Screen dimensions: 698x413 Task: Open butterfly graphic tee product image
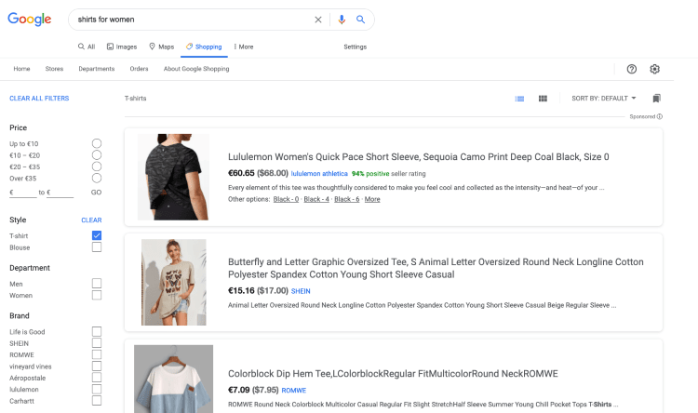pos(174,282)
